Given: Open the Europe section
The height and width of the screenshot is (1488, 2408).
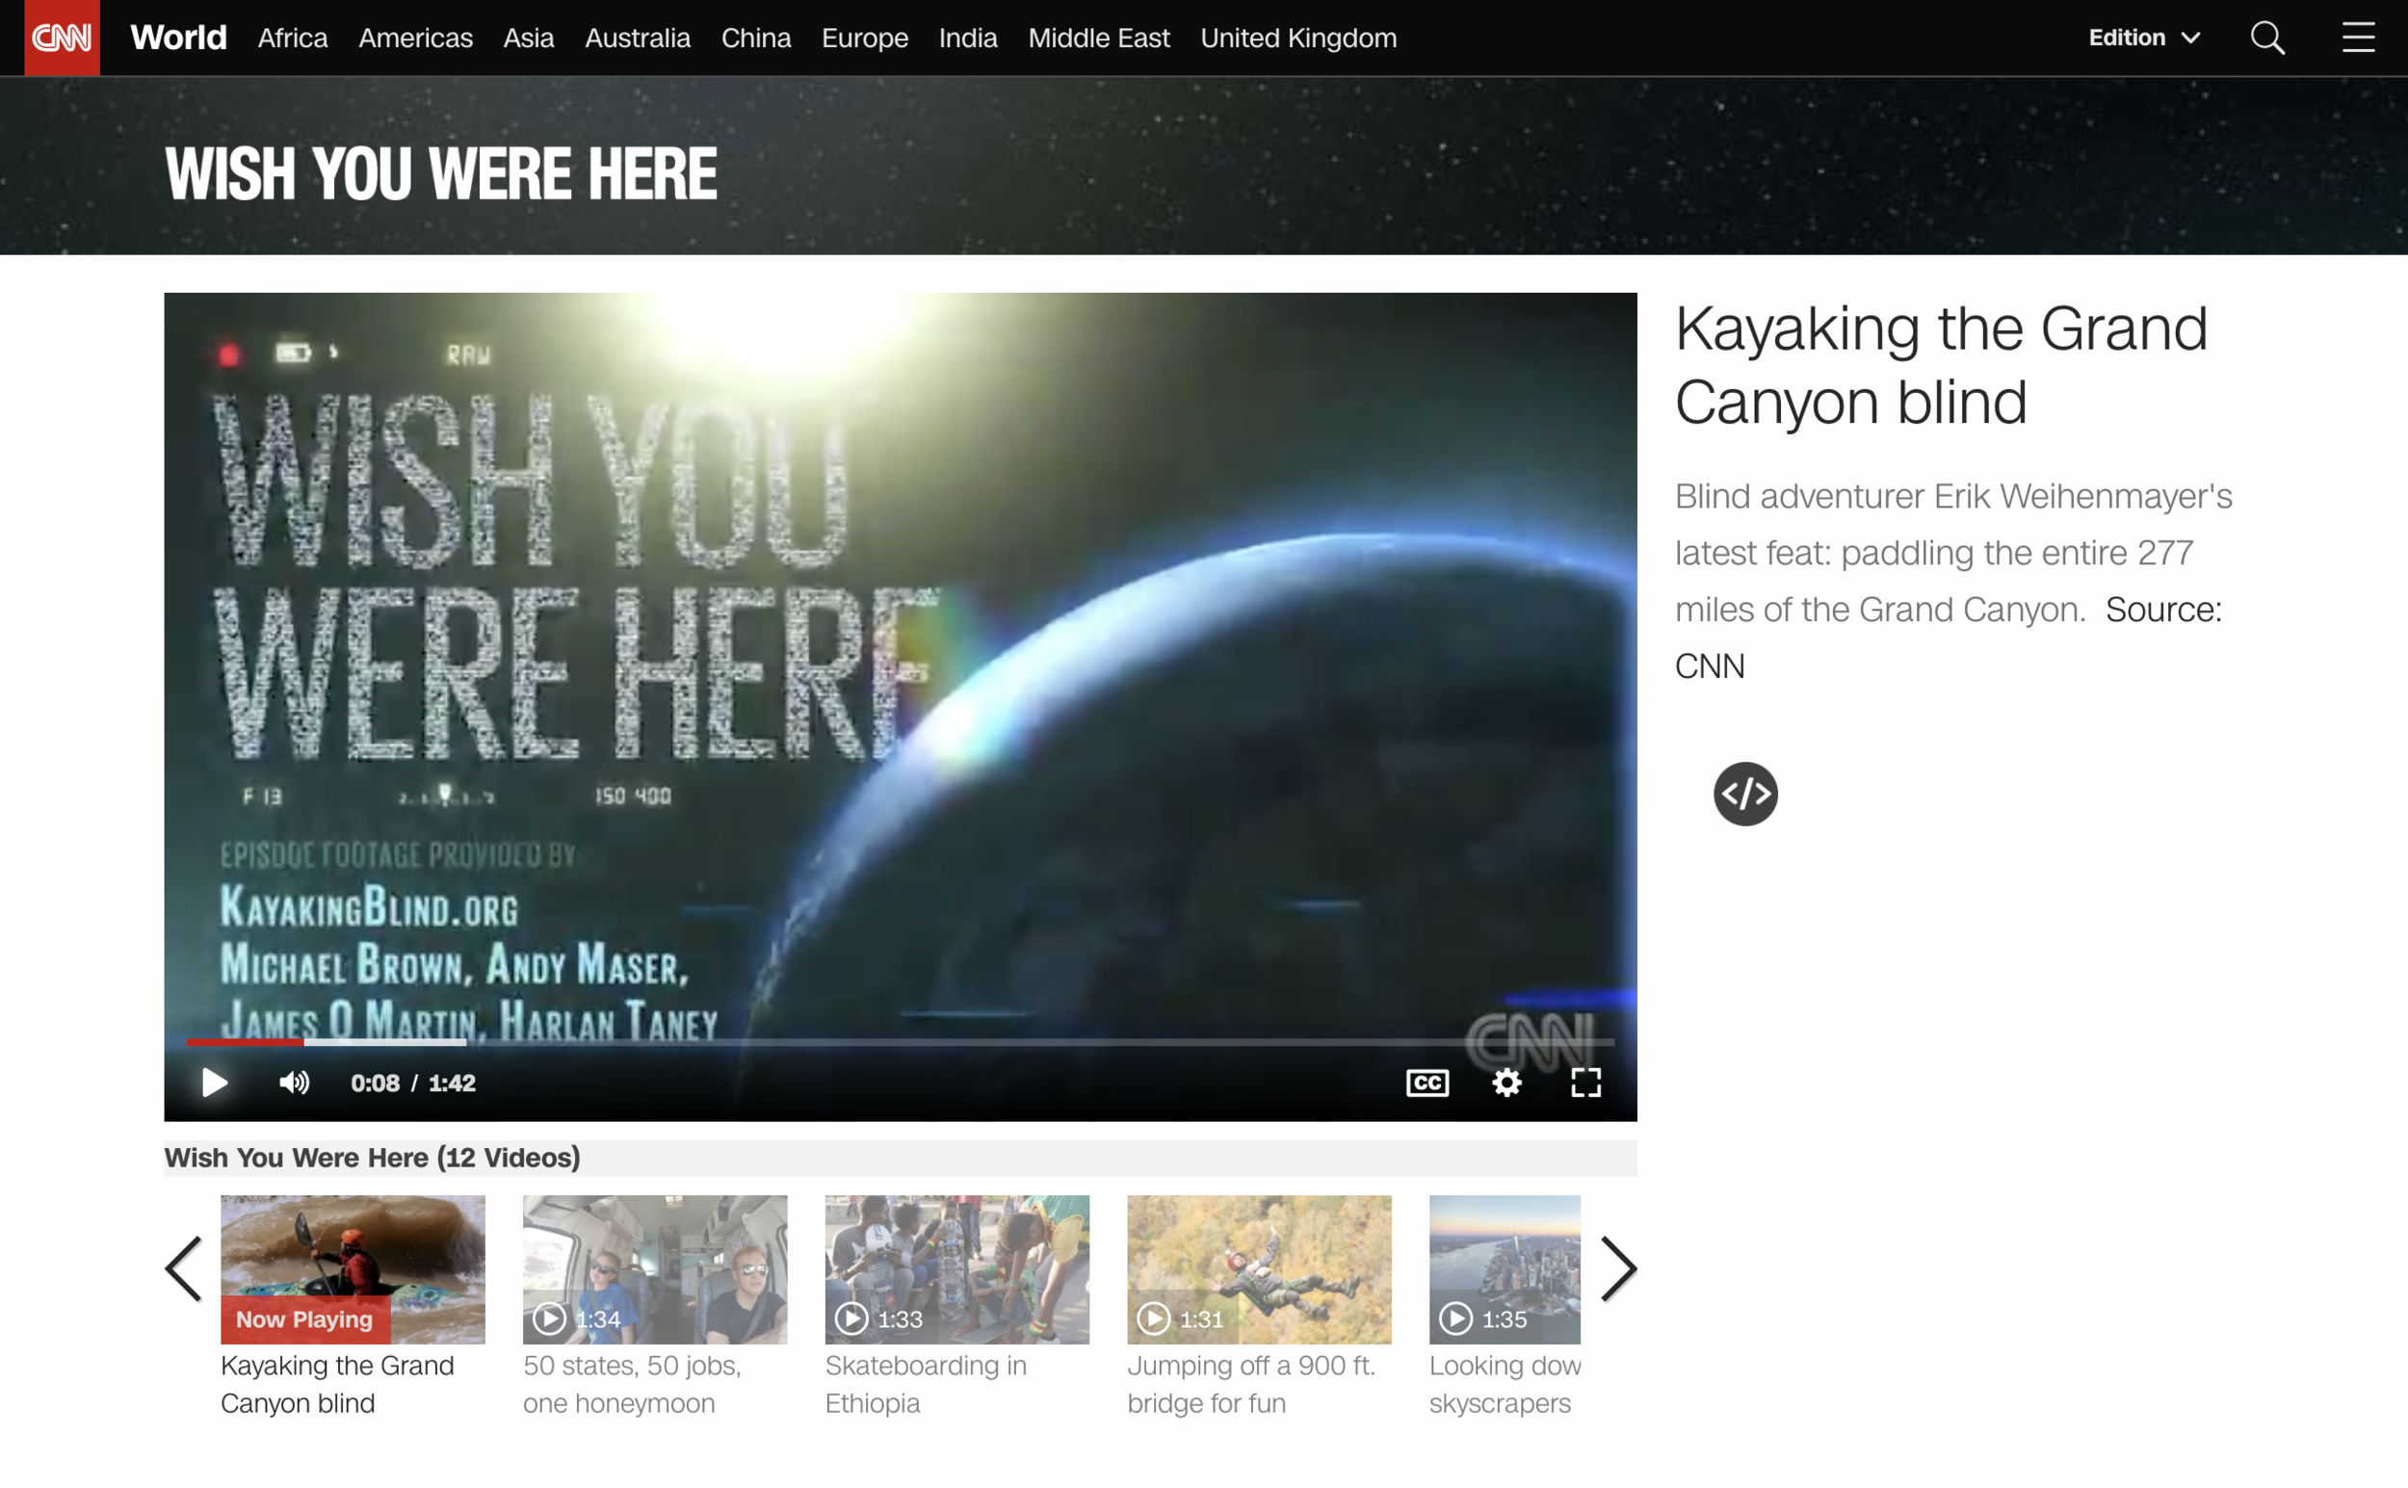Looking at the screenshot, I should [864, 38].
